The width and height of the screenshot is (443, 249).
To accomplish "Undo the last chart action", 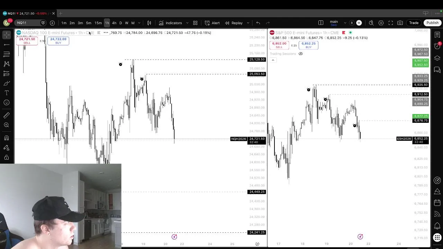I will (258, 23).
